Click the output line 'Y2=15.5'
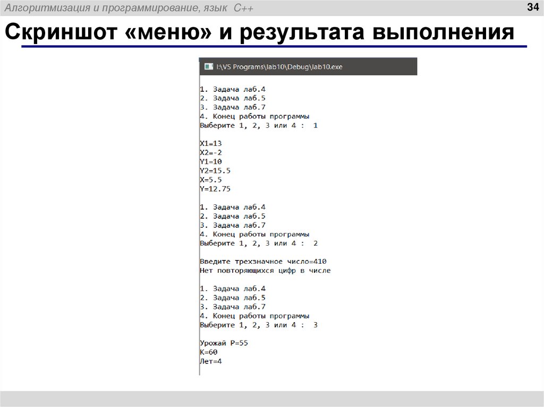 (x=215, y=170)
